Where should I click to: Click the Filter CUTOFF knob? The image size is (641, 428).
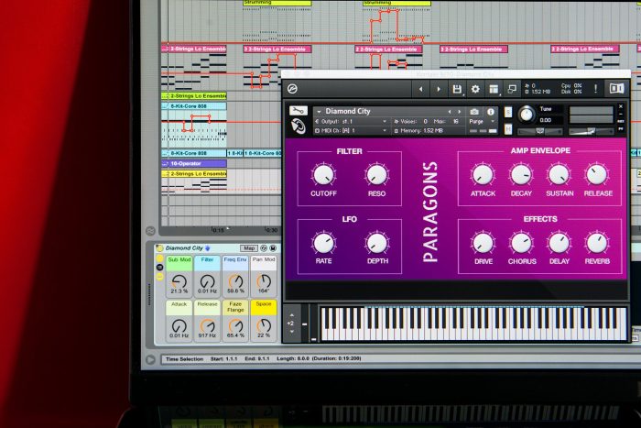click(324, 174)
